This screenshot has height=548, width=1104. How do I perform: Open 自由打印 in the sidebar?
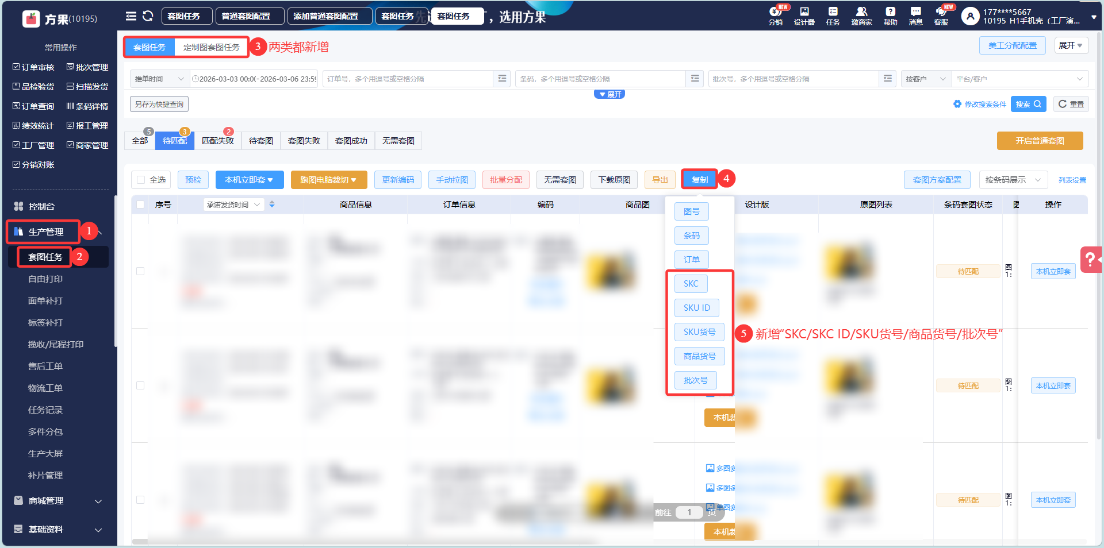45,279
